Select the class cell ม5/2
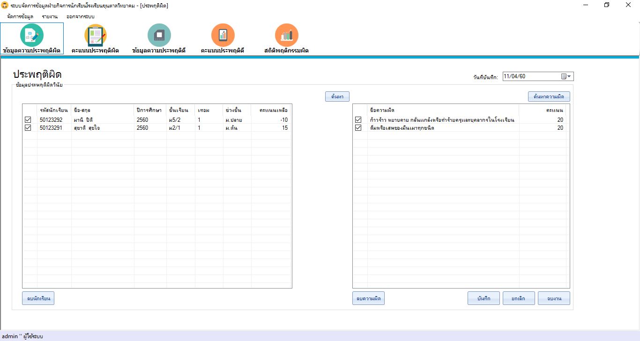640x341 pixels. (x=180, y=120)
